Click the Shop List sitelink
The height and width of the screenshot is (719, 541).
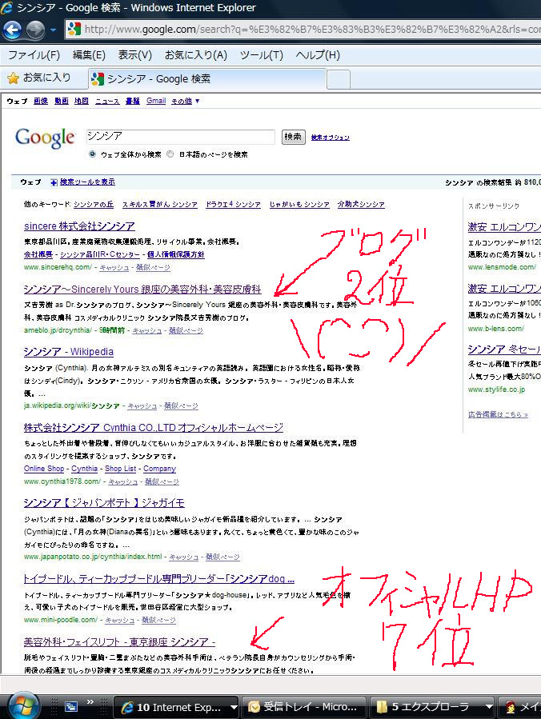[x=120, y=469]
